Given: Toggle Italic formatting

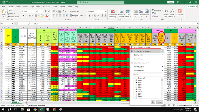Looking at the screenshot, I should click(27, 16).
